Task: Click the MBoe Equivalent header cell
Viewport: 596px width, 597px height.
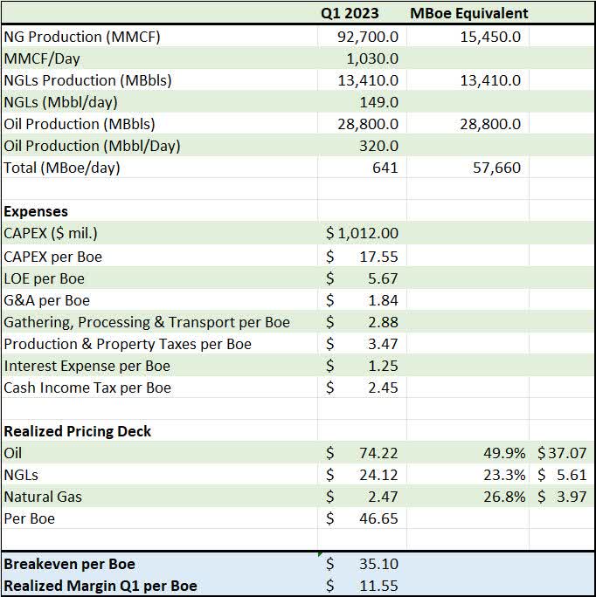Action: click(468, 13)
